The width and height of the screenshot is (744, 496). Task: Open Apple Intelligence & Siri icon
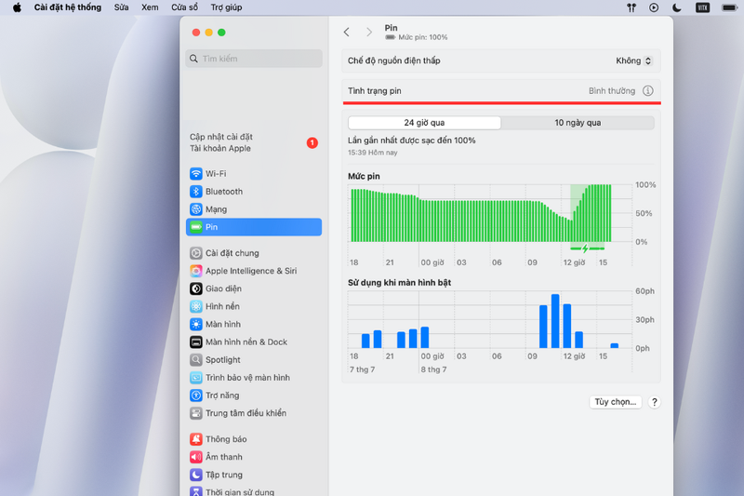[196, 271]
